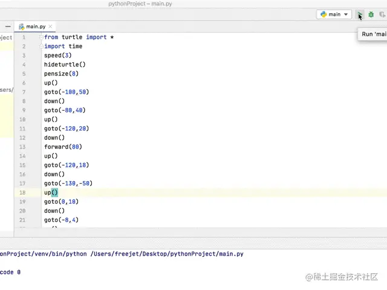Switch to the main.py editor tab
Screen dimensions: 387x290
[36, 27]
